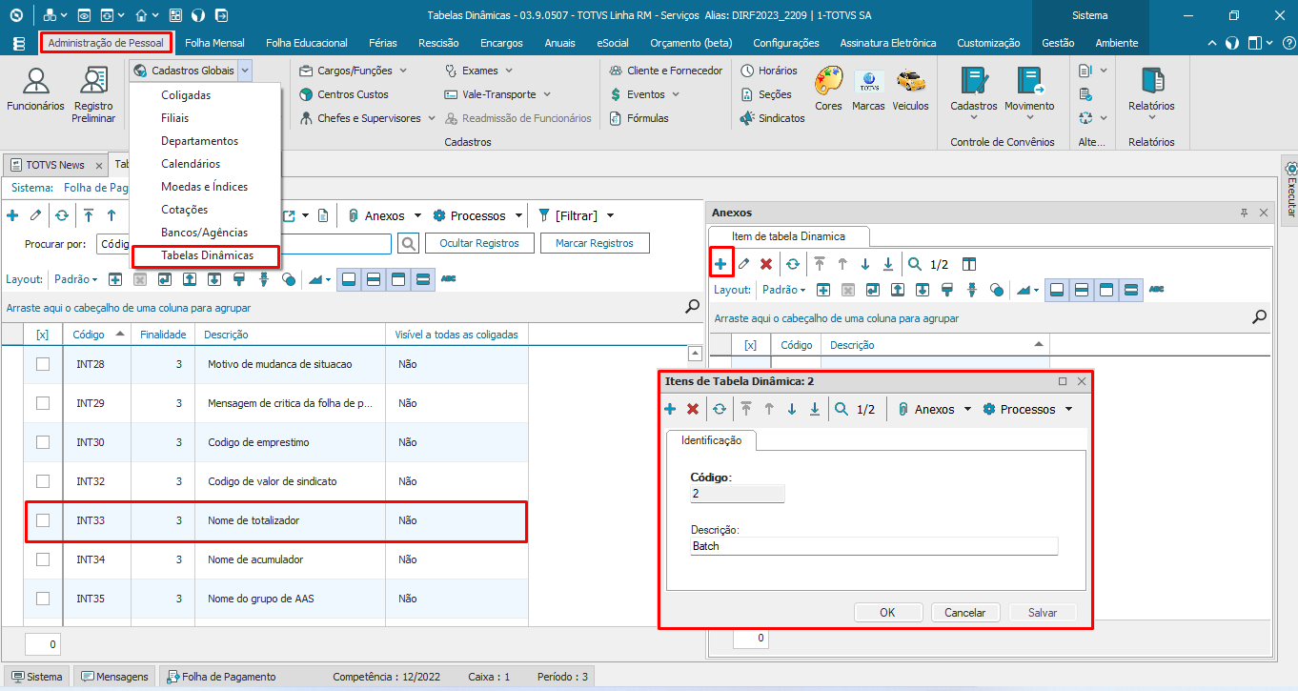
Task: Refresh record in Itens de Tabela Dinâmica dialog
Action: [x=720, y=409]
